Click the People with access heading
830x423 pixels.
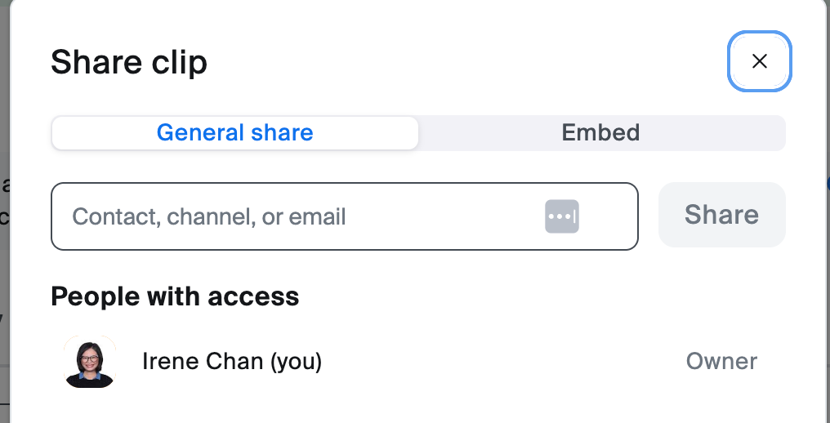[175, 296]
